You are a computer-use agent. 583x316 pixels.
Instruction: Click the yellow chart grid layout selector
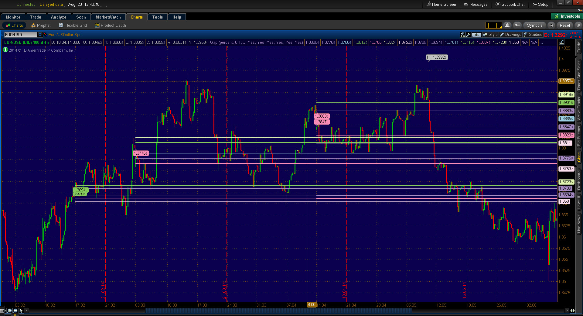click(493, 25)
